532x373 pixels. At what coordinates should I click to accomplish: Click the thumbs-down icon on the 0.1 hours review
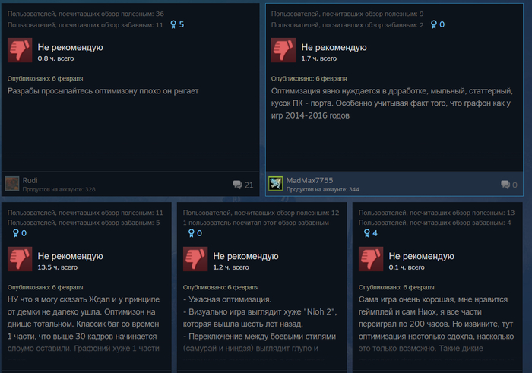tap(371, 259)
